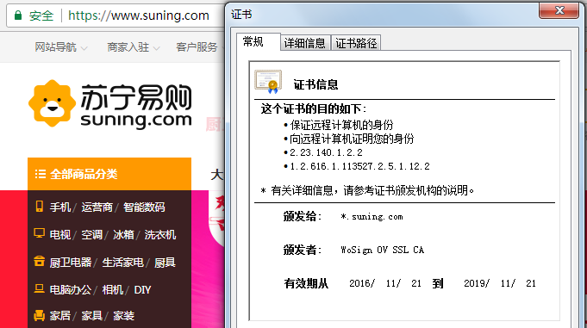Click the issued-to value *.suning.com
Viewport: 587px width, 328px height.
coord(372,217)
